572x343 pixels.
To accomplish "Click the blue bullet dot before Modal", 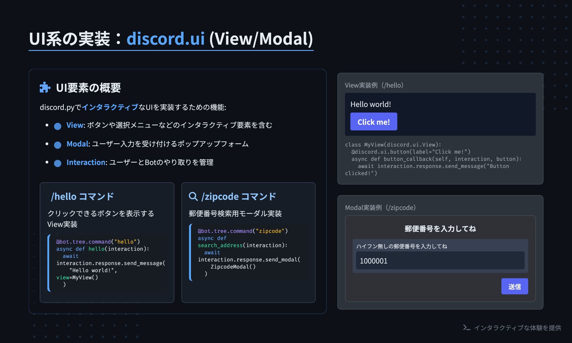I will tap(57, 145).
